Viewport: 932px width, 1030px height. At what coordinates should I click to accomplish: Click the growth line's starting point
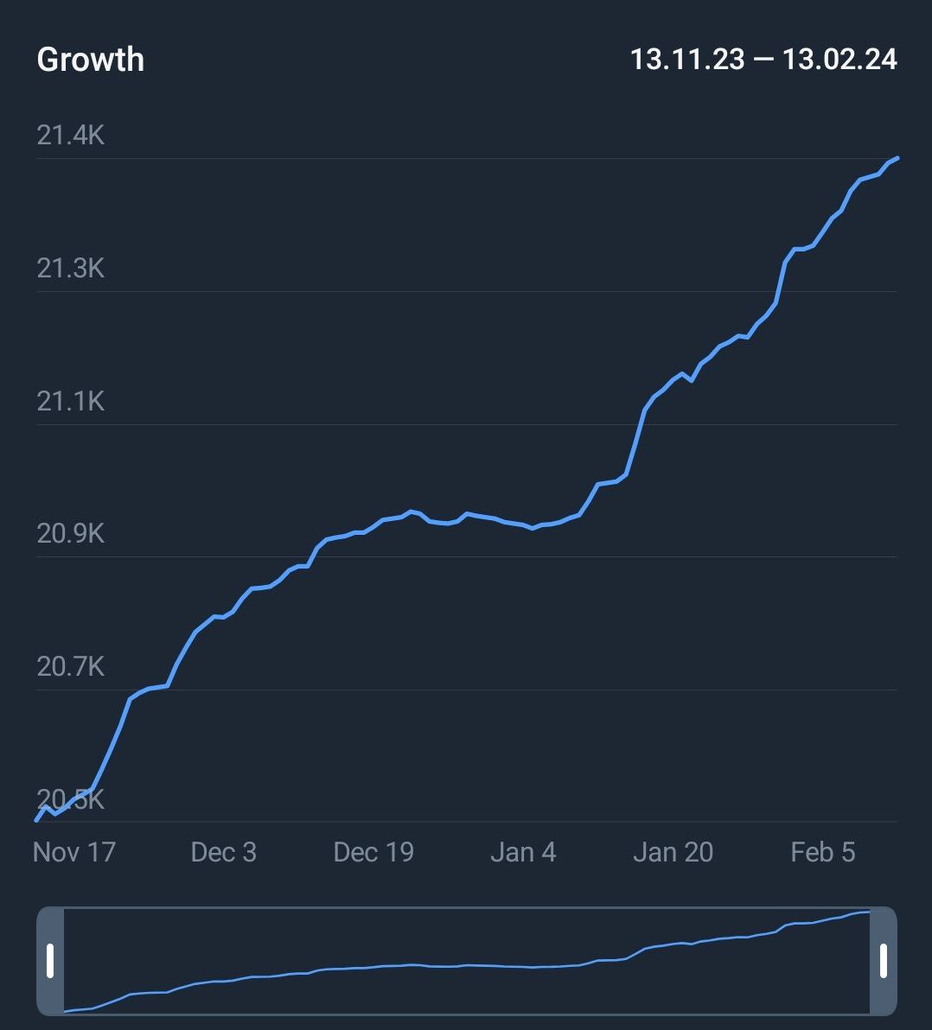[x=37, y=819]
